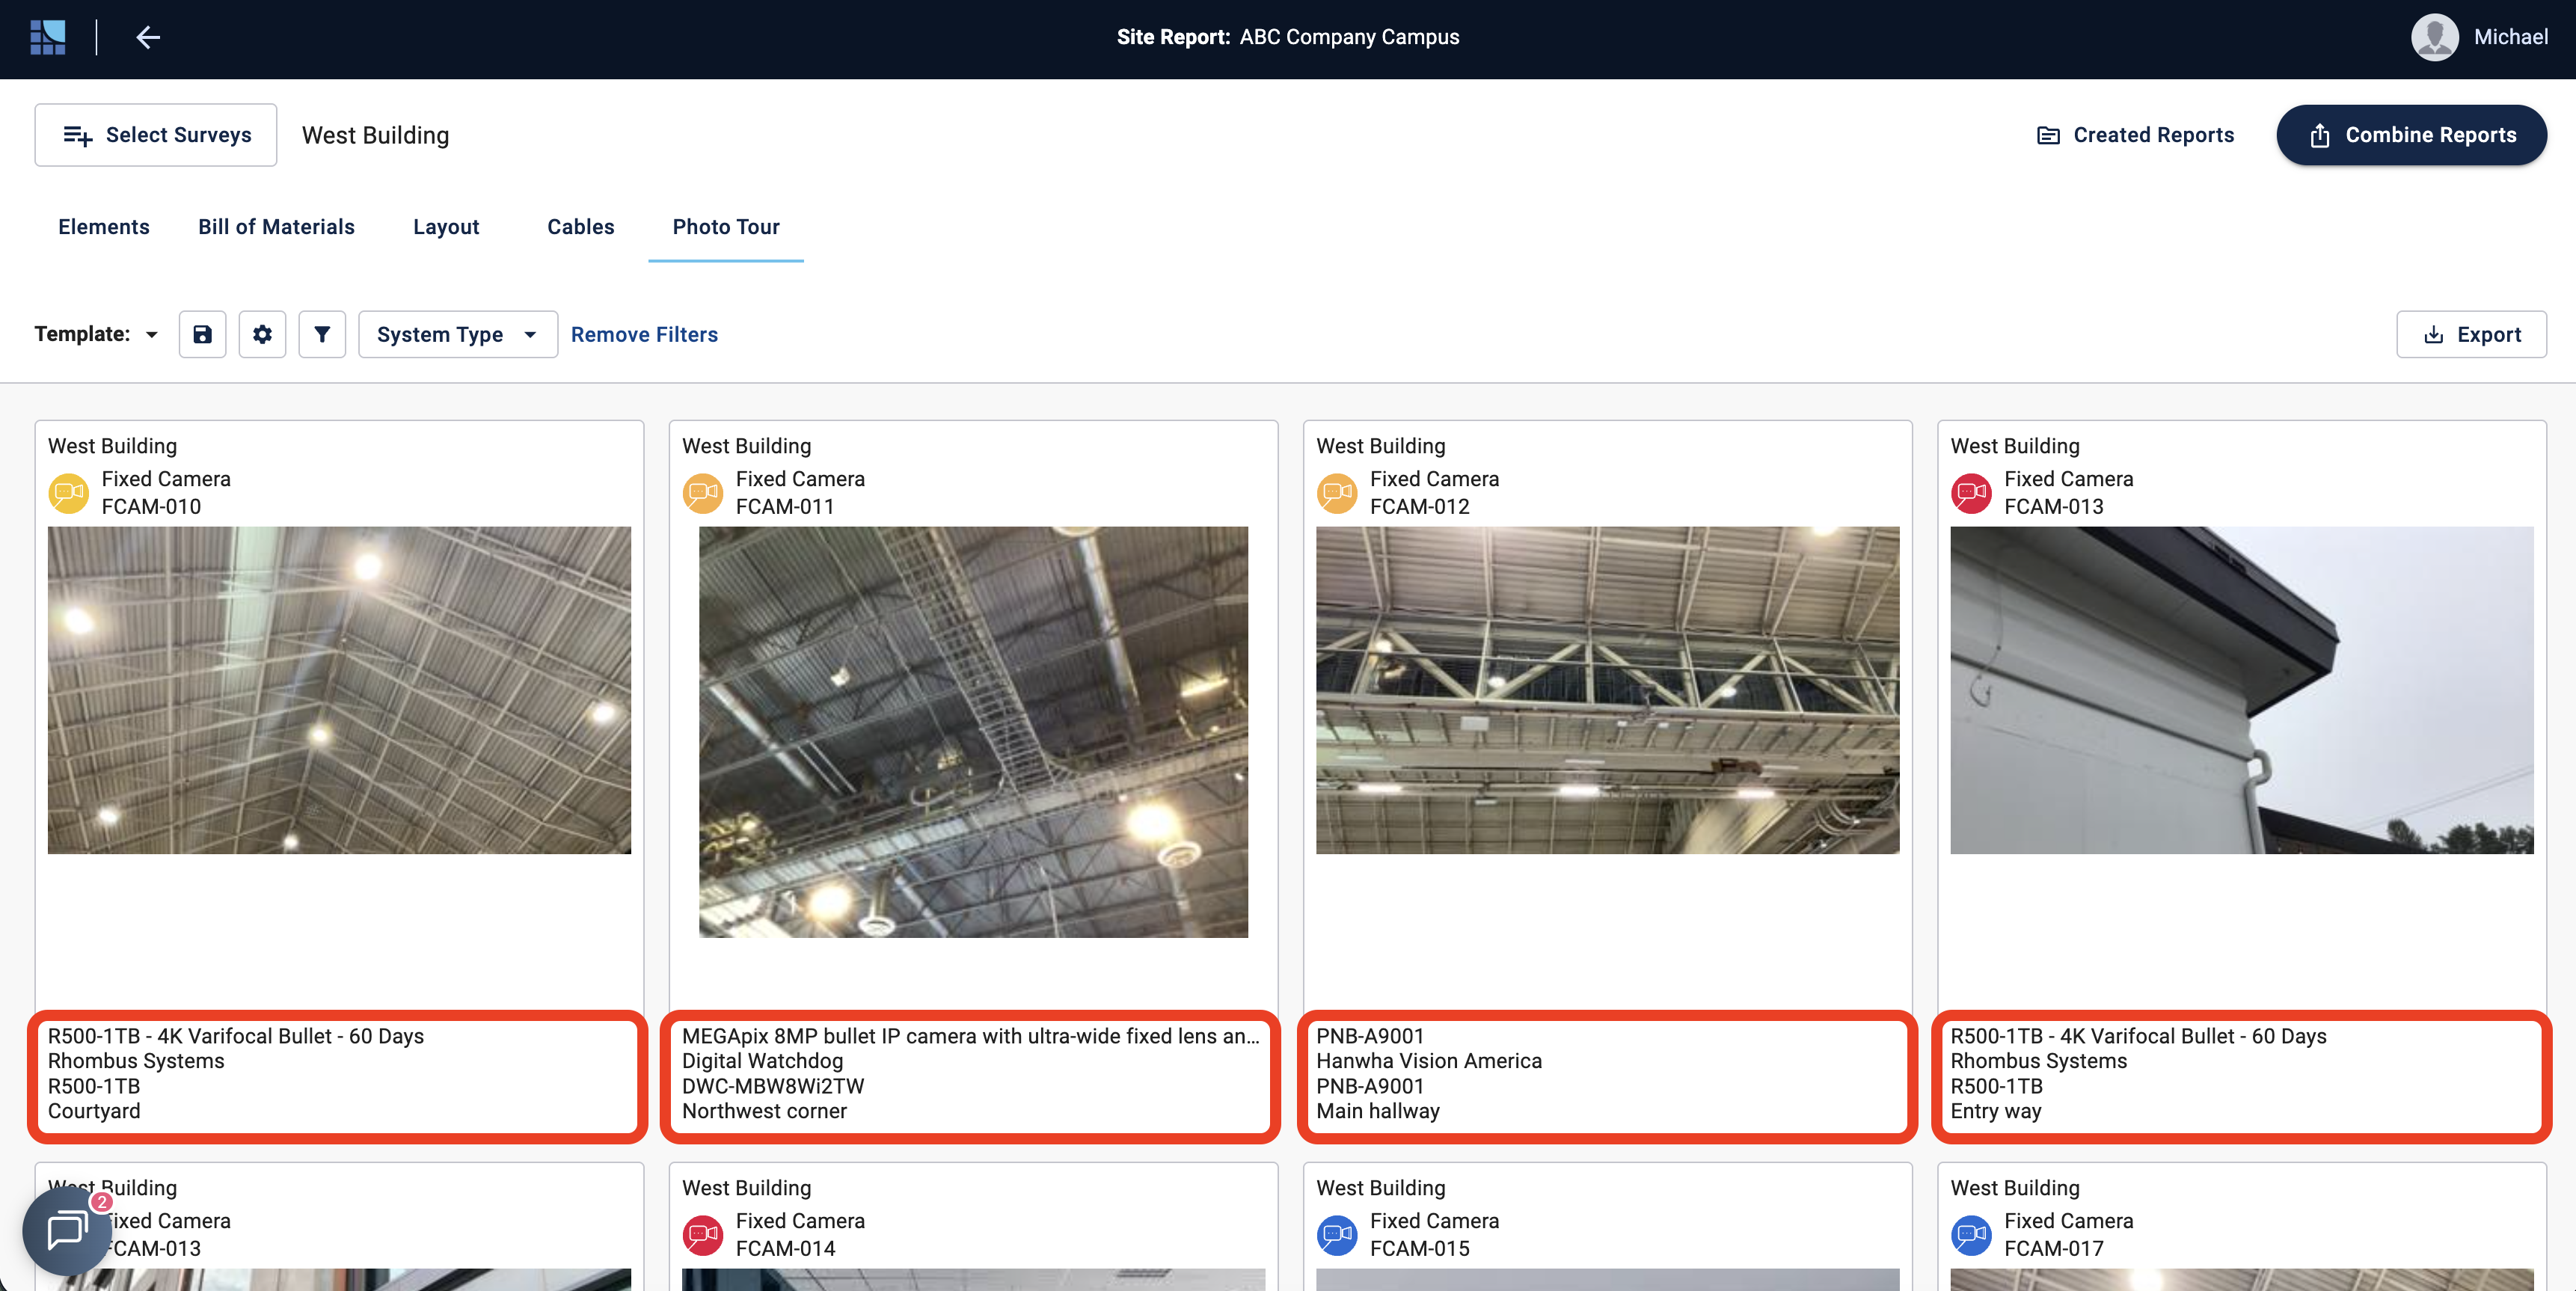Viewport: 2576px width, 1291px height.
Task: Click the Remove Filters link
Action: (644, 334)
